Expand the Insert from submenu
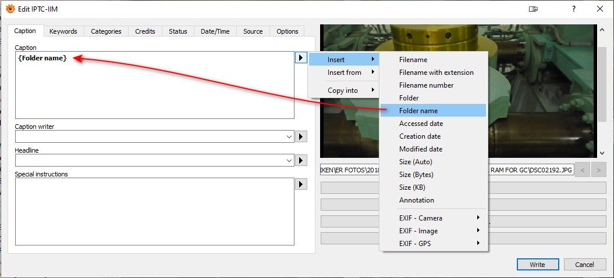 [344, 72]
